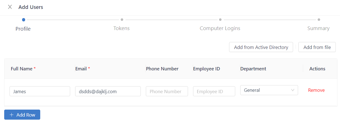The image size is (340, 126).
Task: Click the Summary step dot
Action: click(319, 20)
